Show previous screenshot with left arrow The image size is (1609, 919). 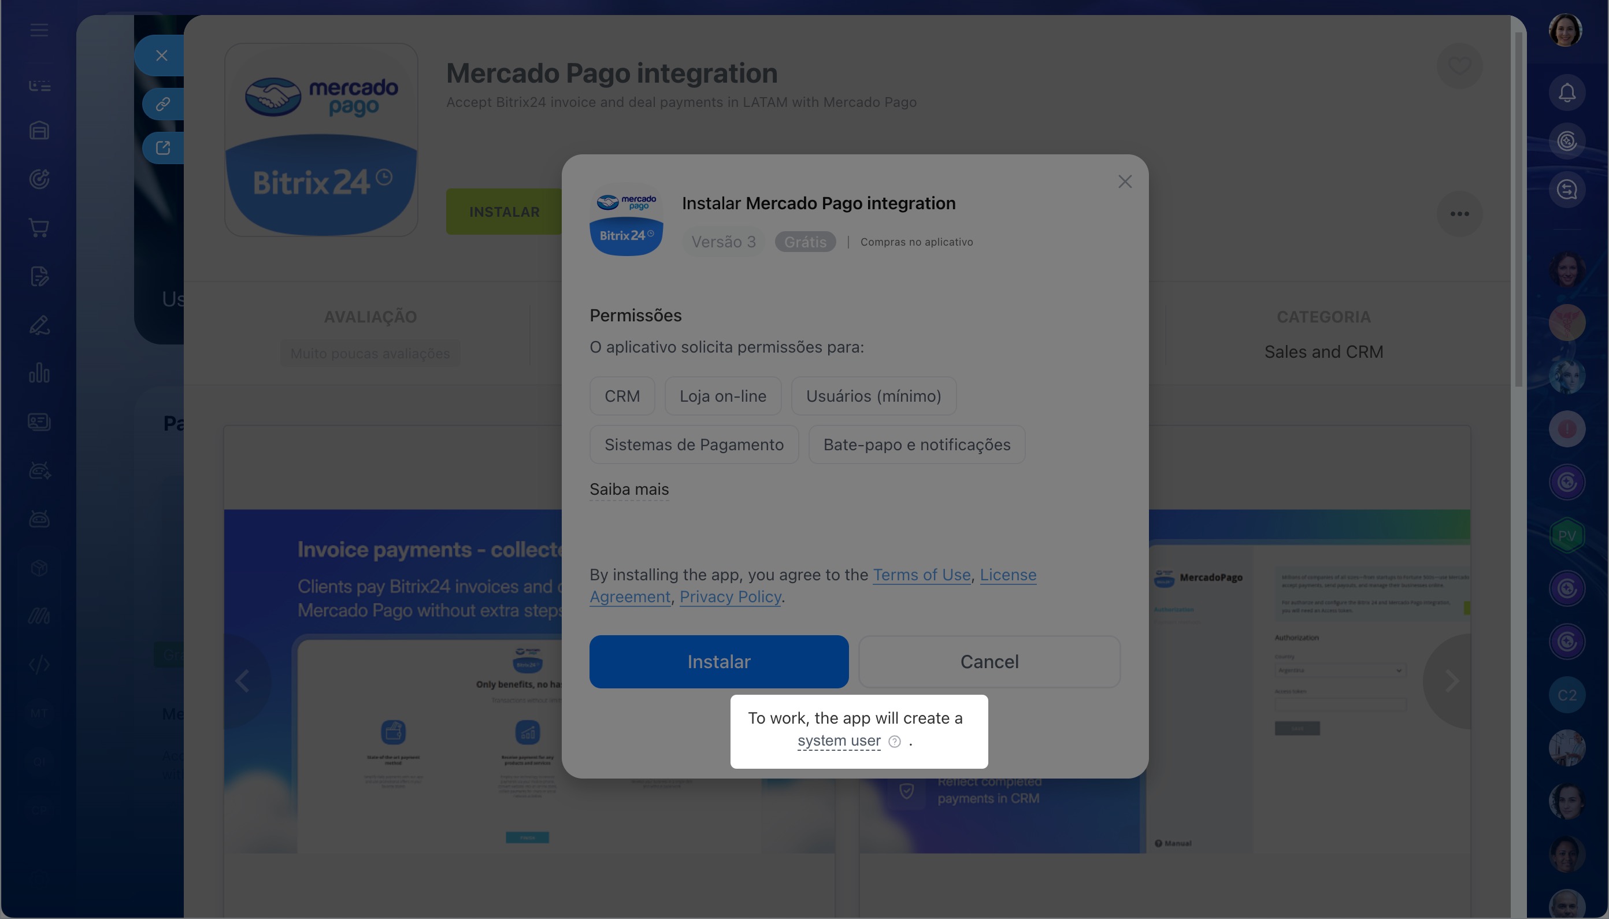tap(243, 680)
